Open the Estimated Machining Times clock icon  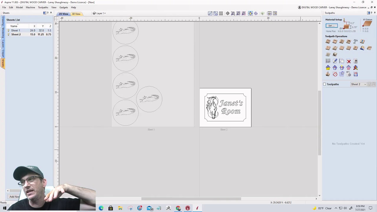[335, 74]
